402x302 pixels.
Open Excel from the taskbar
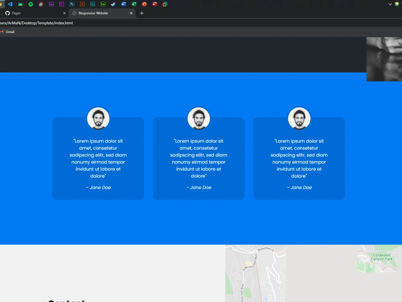click(x=133, y=4)
